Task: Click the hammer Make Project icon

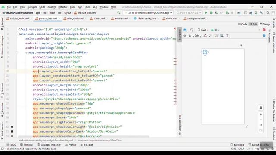Action: pyautogui.click(x=119, y=12)
